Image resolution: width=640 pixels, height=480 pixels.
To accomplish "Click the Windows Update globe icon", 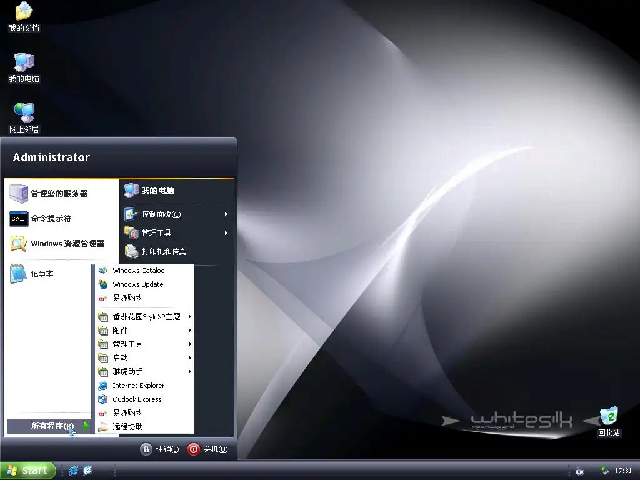I will pyautogui.click(x=103, y=284).
